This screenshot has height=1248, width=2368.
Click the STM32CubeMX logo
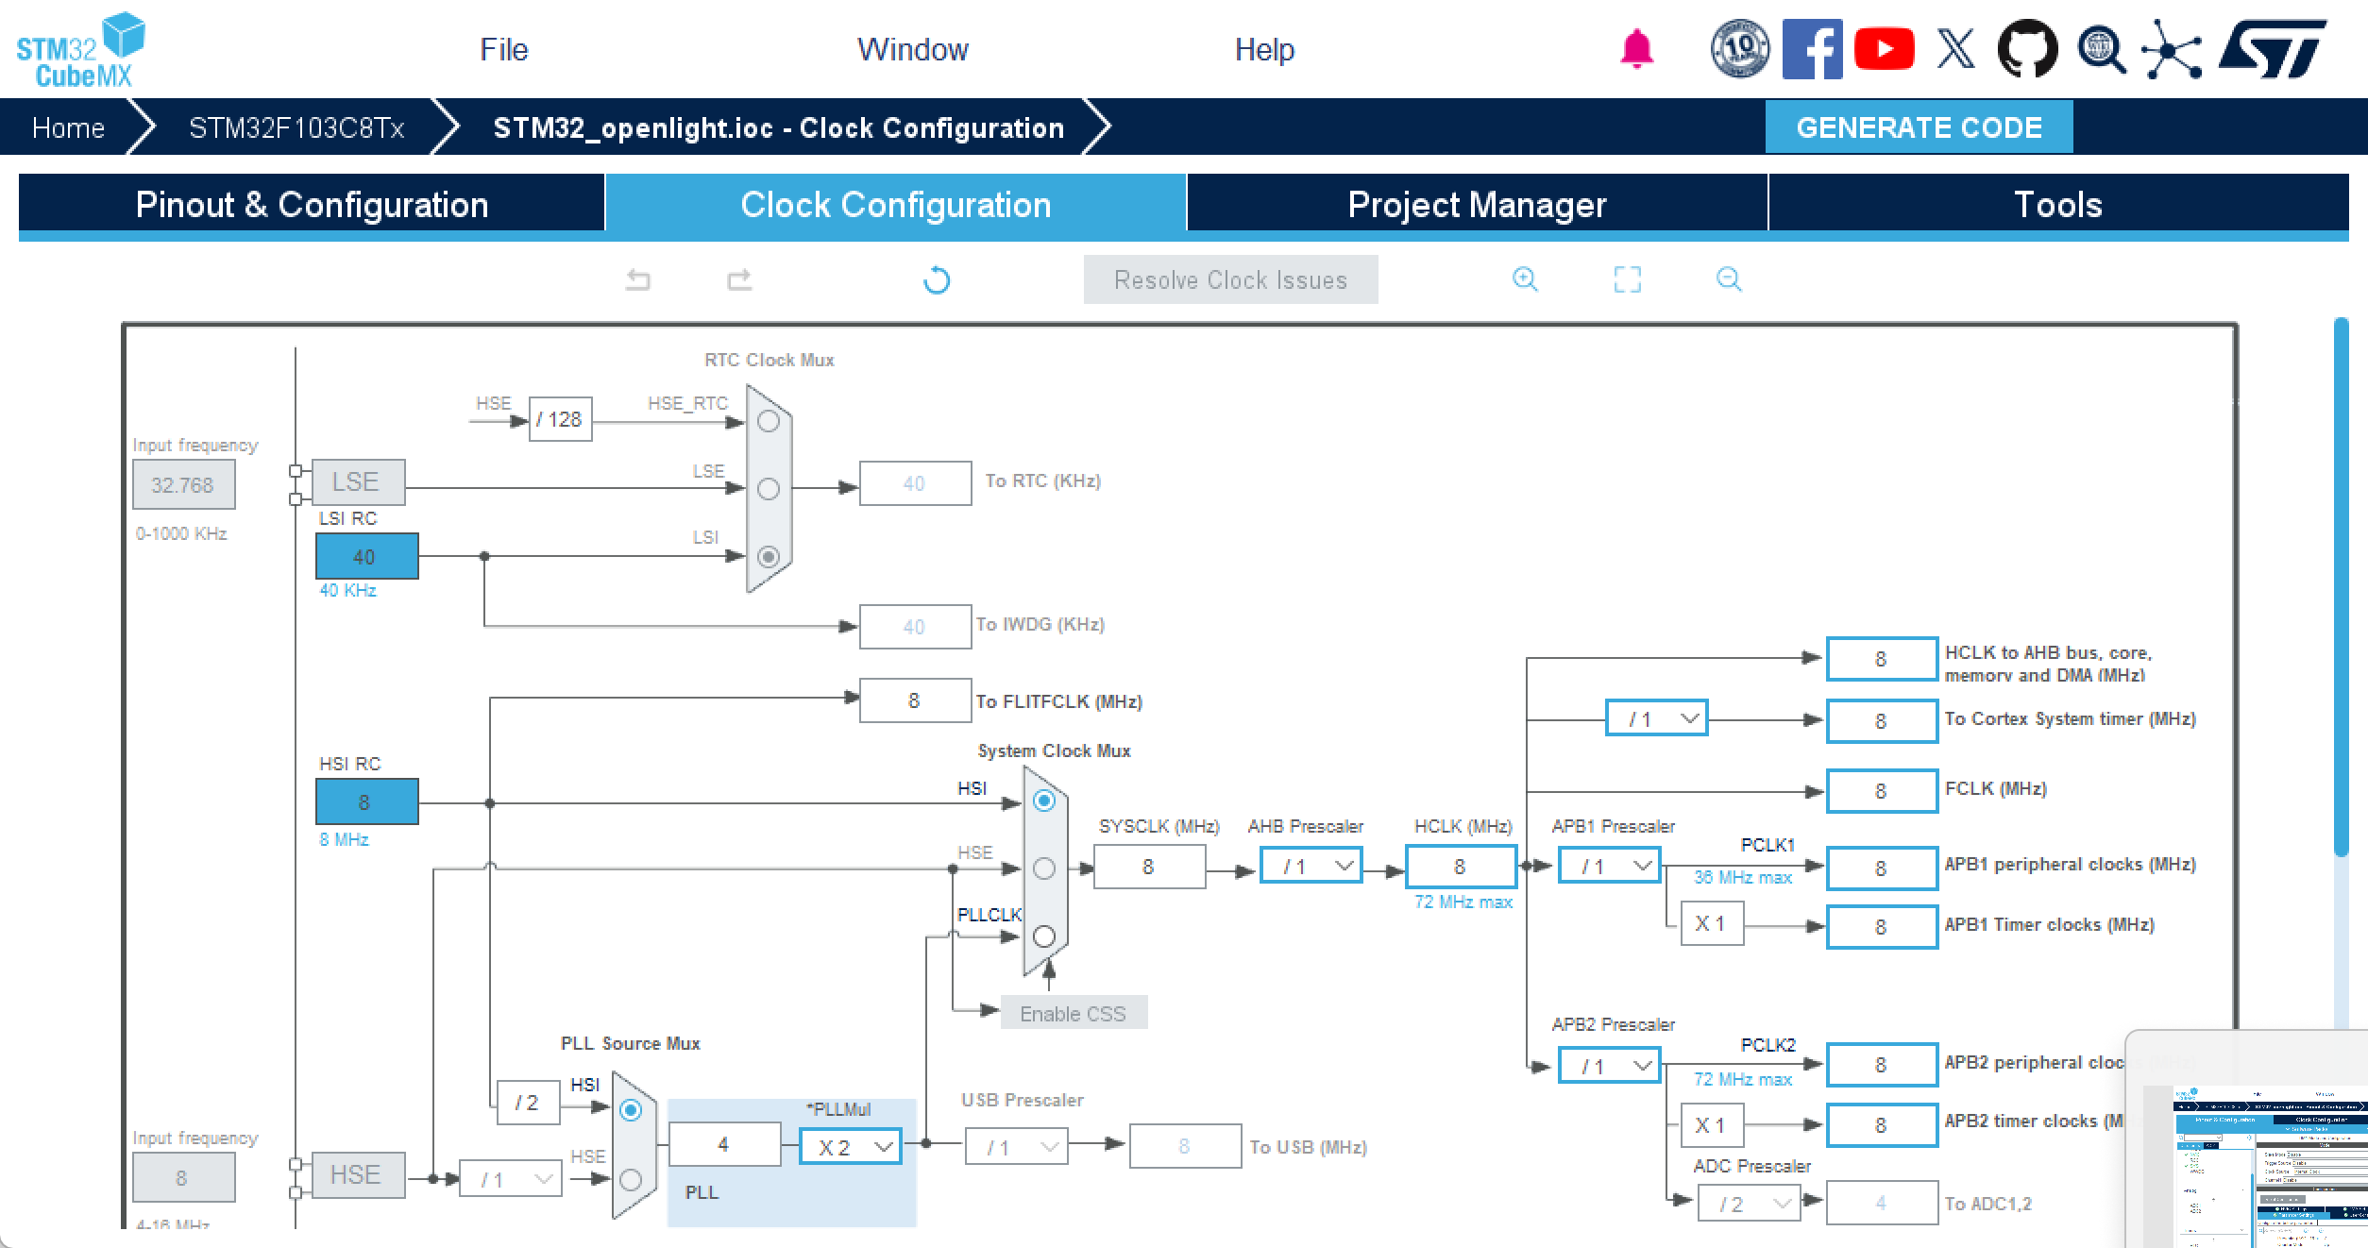point(81,50)
